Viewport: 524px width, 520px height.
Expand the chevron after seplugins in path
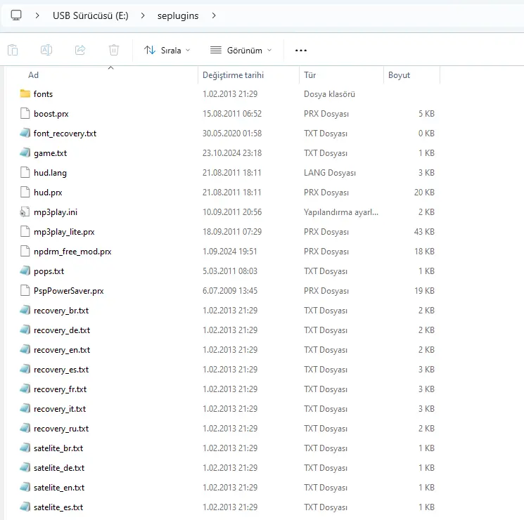214,15
